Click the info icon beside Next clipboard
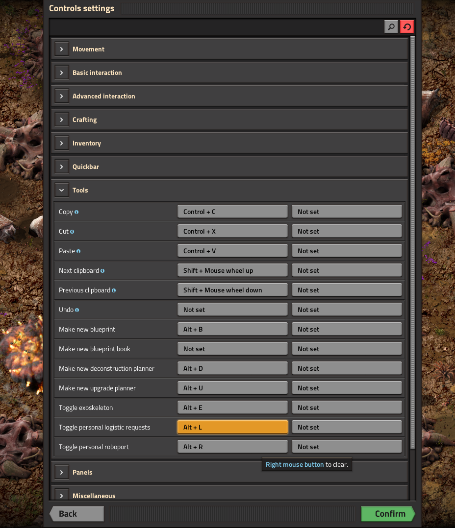This screenshot has height=528, width=455. [102, 271]
